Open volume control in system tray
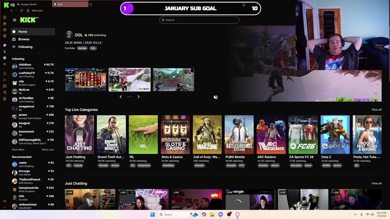The image size is (390, 219). click(x=372, y=214)
